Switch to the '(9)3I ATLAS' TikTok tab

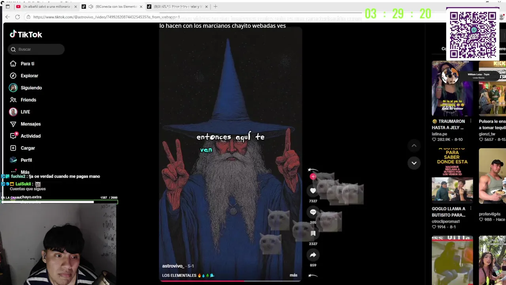pyautogui.click(x=178, y=7)
